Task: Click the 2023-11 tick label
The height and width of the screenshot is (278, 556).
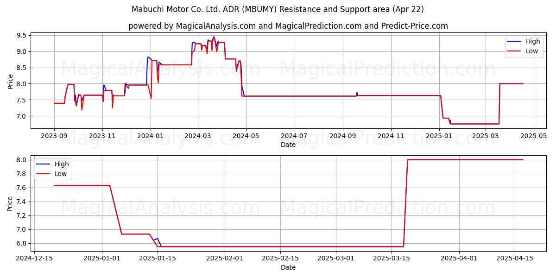Action: [102, 136]
